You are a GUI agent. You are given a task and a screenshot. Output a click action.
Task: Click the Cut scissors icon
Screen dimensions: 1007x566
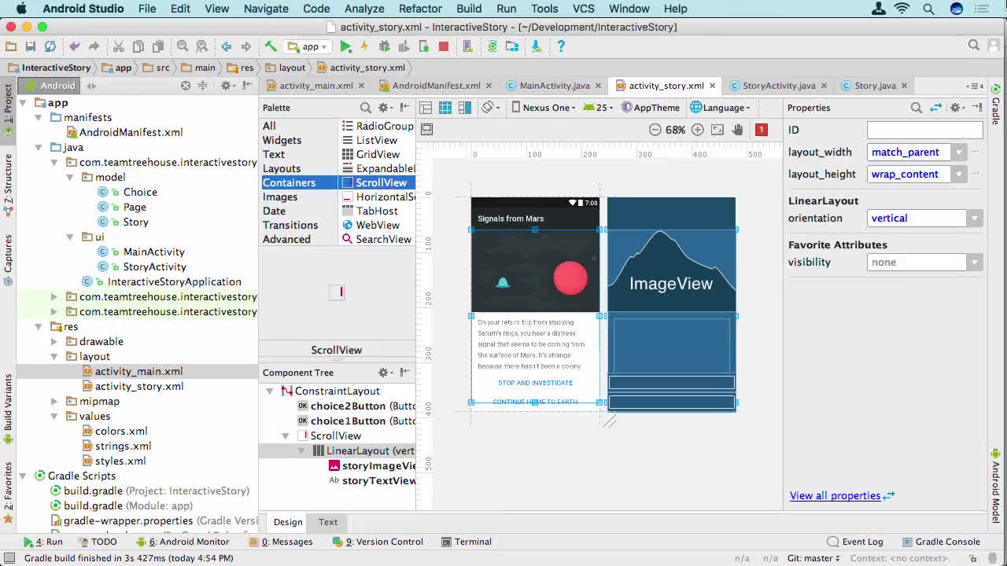tap(119, 46)
